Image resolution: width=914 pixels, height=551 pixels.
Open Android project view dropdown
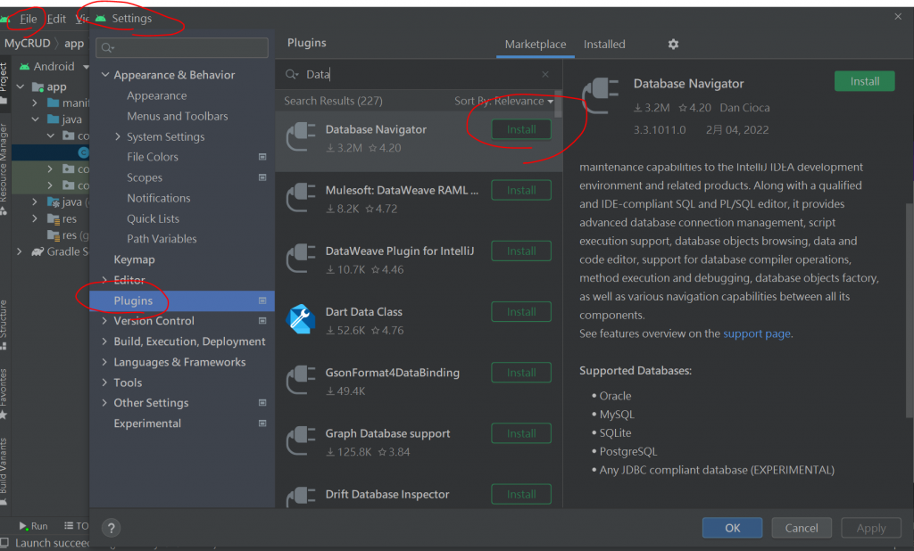(x=86, y=67)
